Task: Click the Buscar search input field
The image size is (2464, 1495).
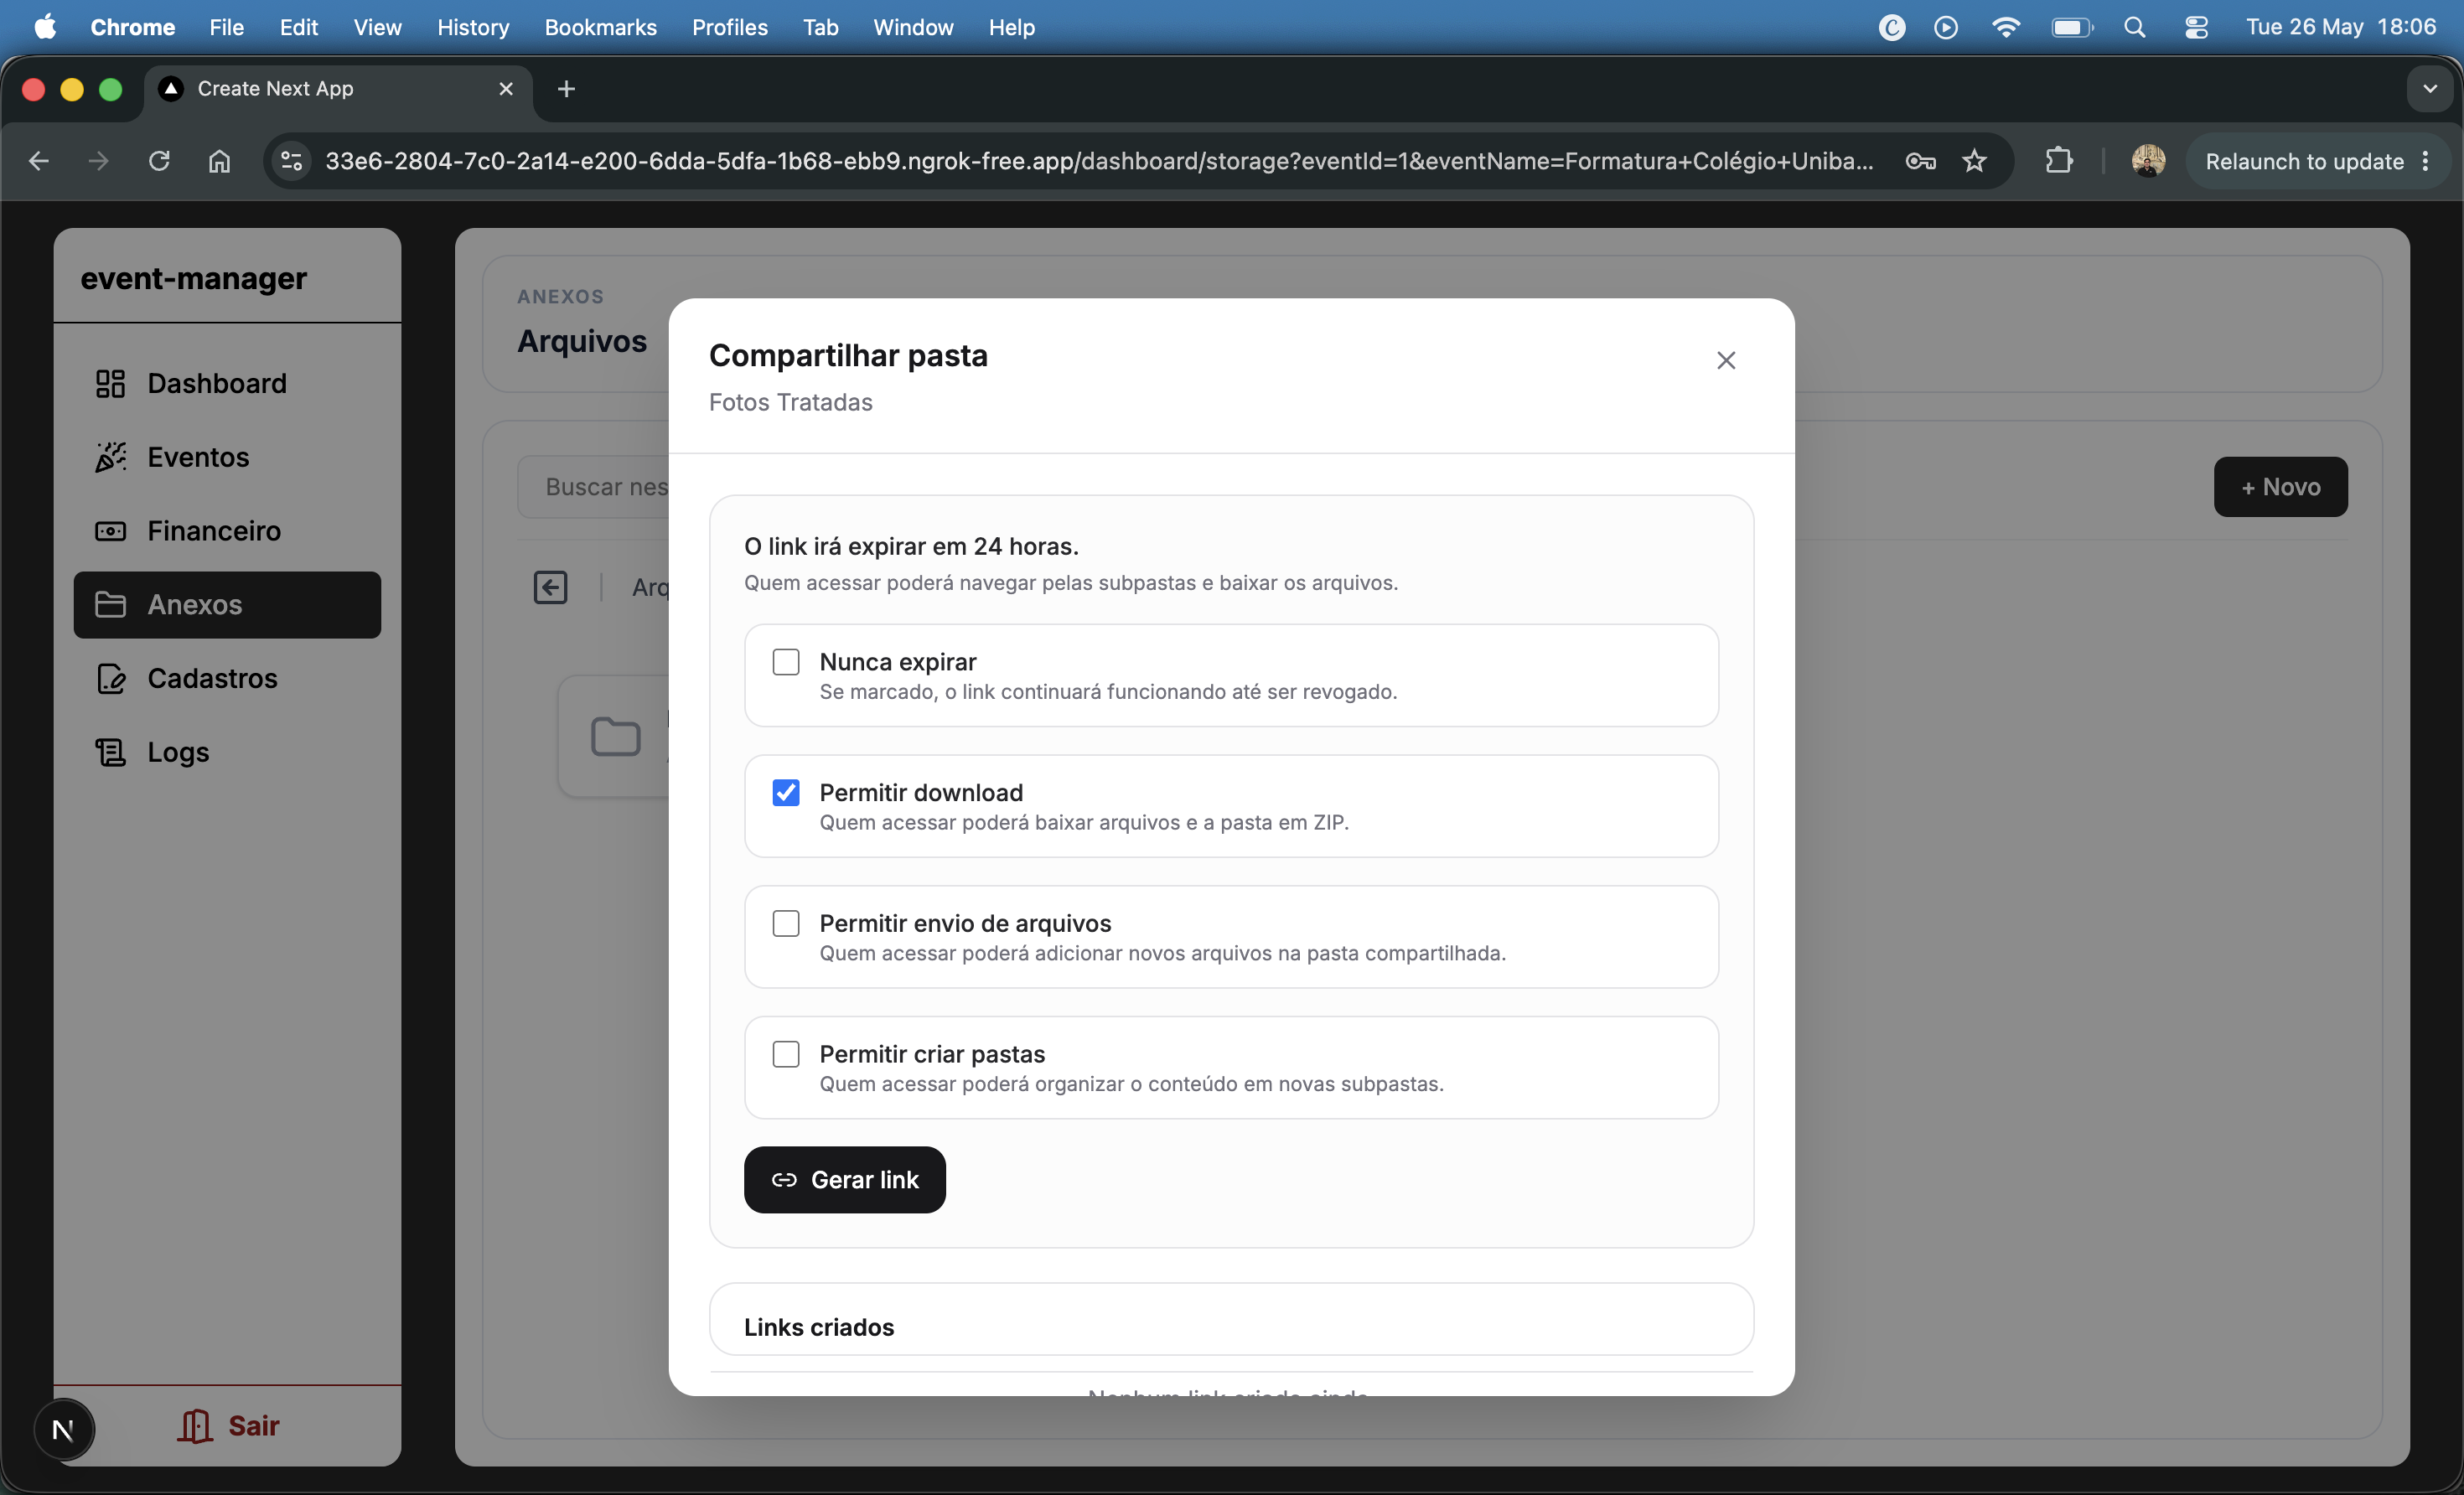Action: pyautogui.click(x=593, y=487)
